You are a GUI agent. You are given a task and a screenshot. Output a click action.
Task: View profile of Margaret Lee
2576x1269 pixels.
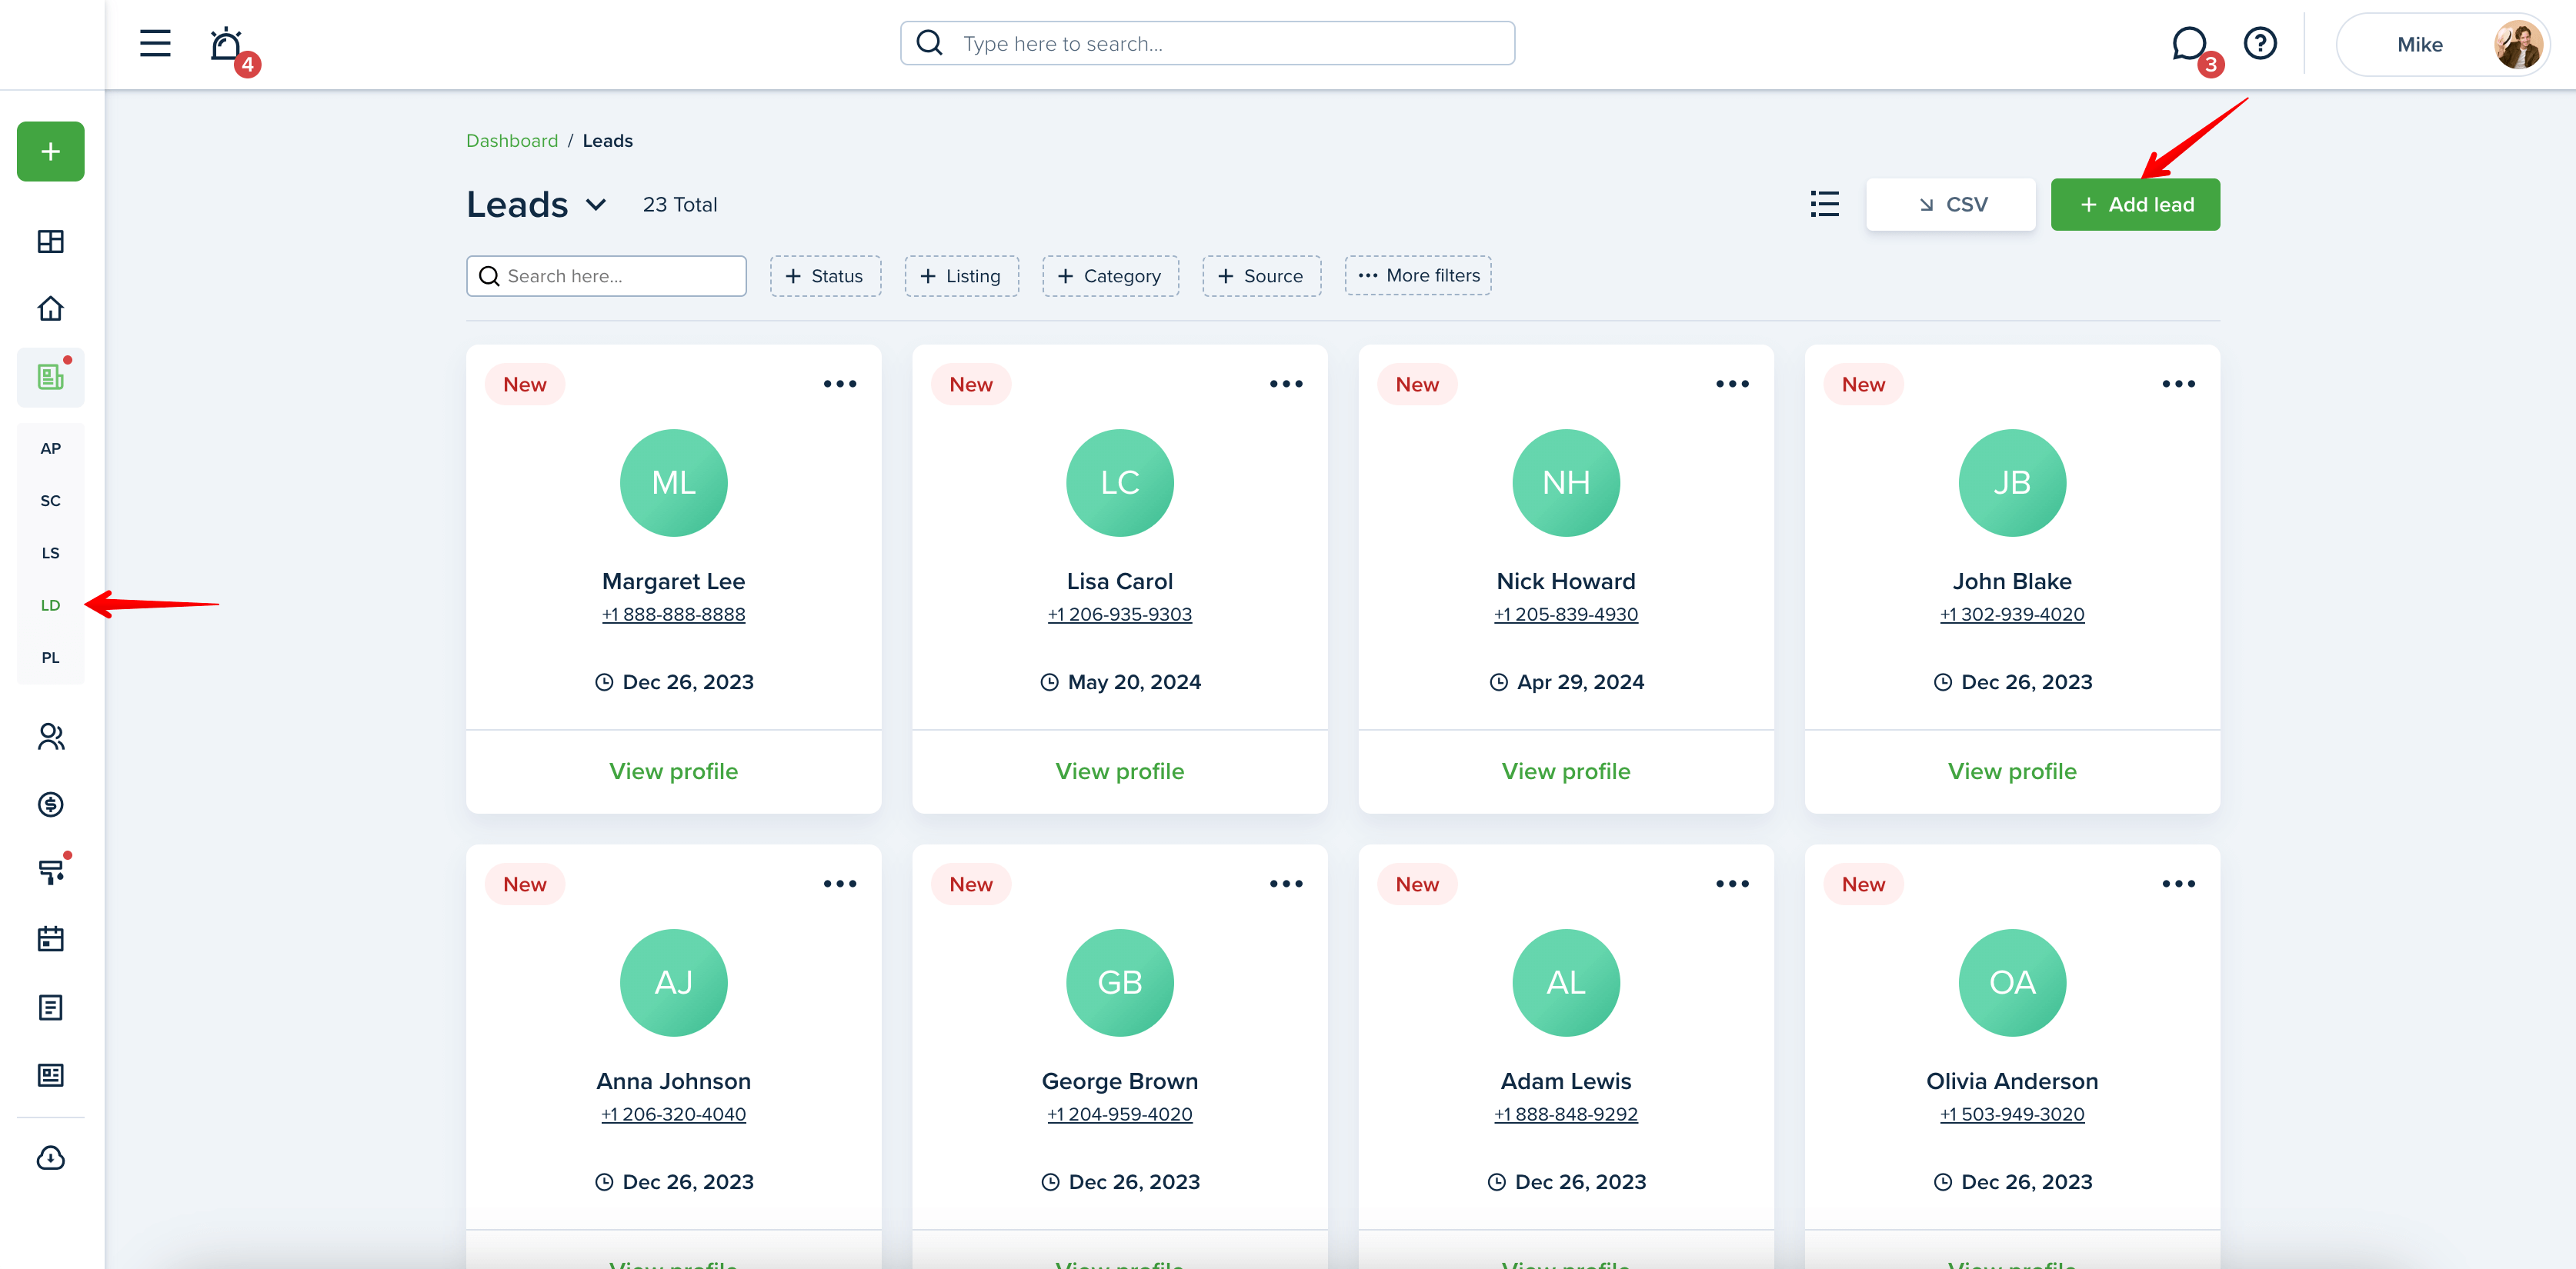674,771
